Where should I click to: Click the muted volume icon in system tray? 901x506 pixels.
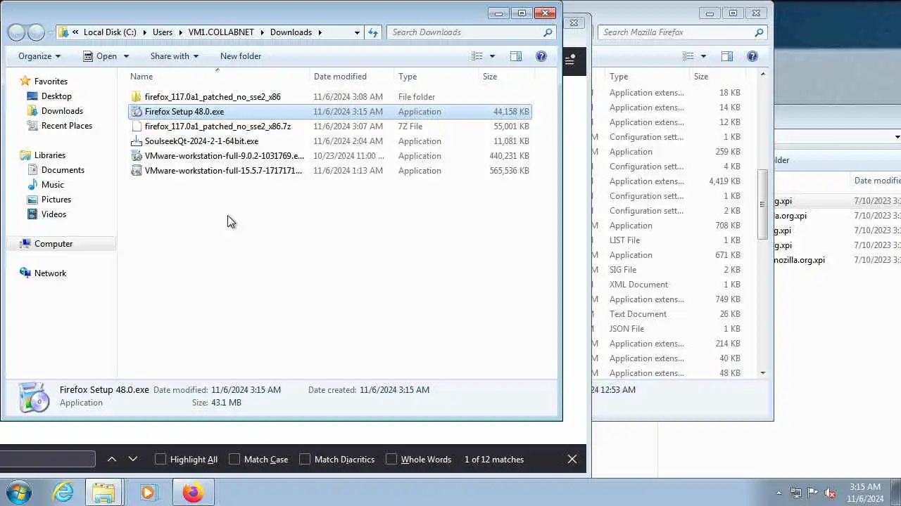point(830,493)
